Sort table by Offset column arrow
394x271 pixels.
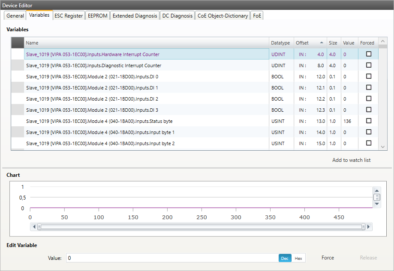(x=322, y=43)
